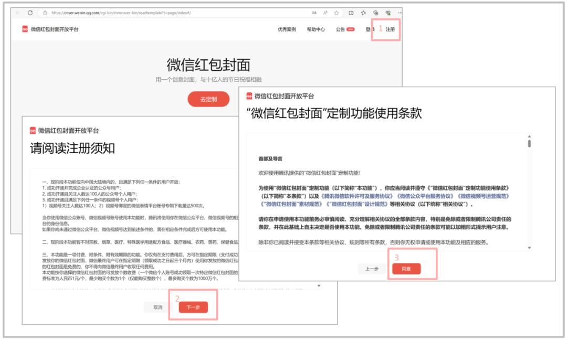Open the 《腾讯微信软件许可及服务协议》 link

pyautogui.click(x=358, y=196)
